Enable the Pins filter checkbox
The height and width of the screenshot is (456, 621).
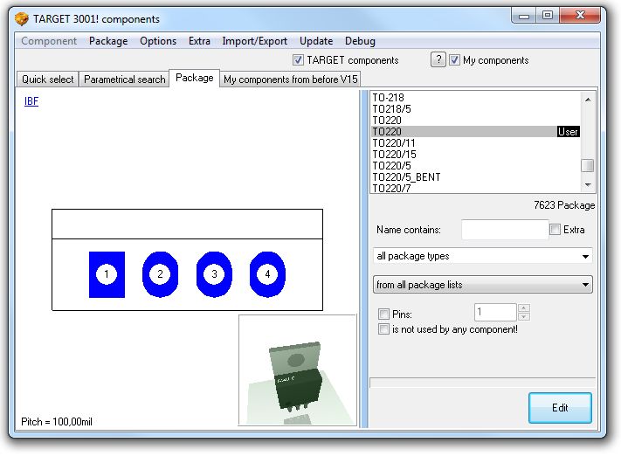click(384, 314)
